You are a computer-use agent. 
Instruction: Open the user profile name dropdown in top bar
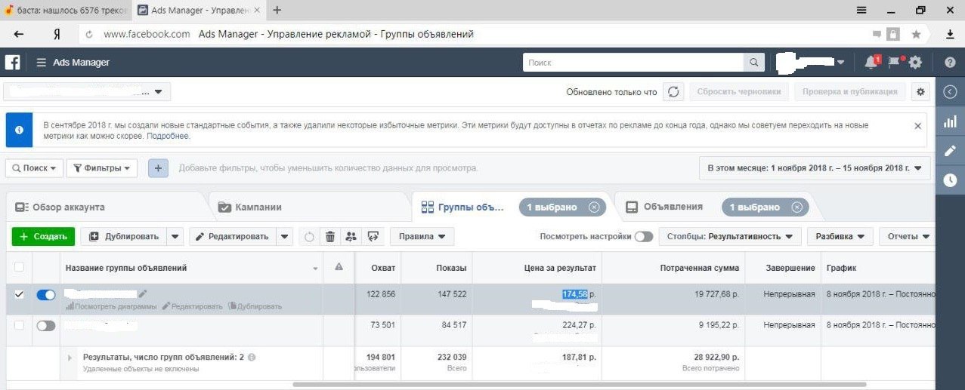point(812,63)
